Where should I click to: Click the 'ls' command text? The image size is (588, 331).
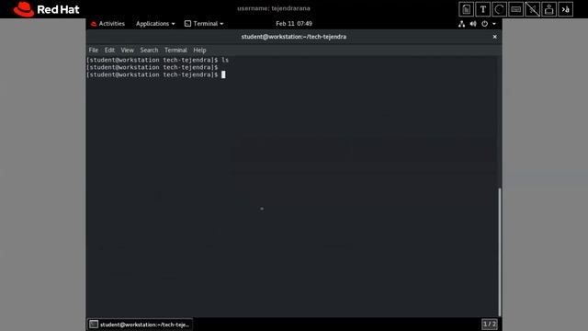click(225, 60)
